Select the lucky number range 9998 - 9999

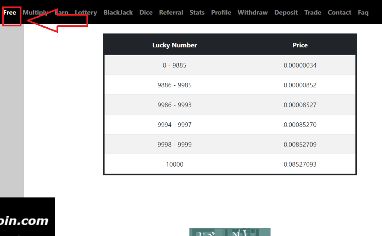point(175,144)
